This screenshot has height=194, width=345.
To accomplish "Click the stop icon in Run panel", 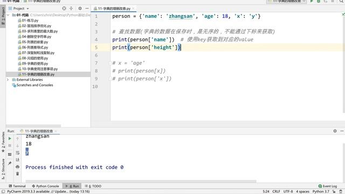I will coord(10,145).
